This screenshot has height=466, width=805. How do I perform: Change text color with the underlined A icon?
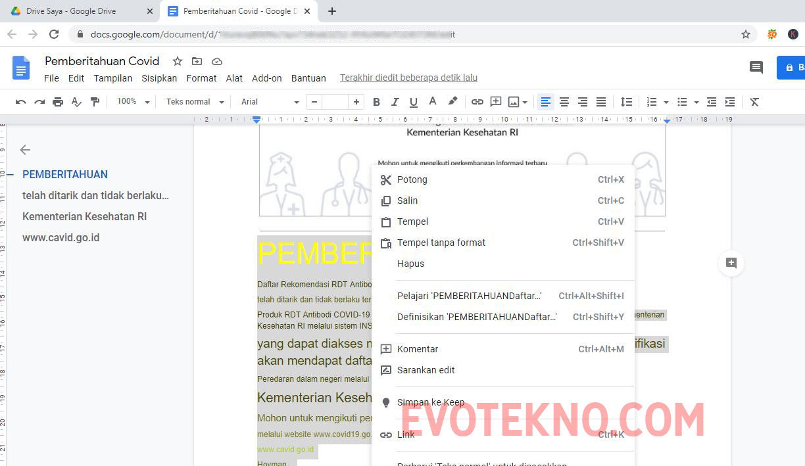(x=432, y=102)
